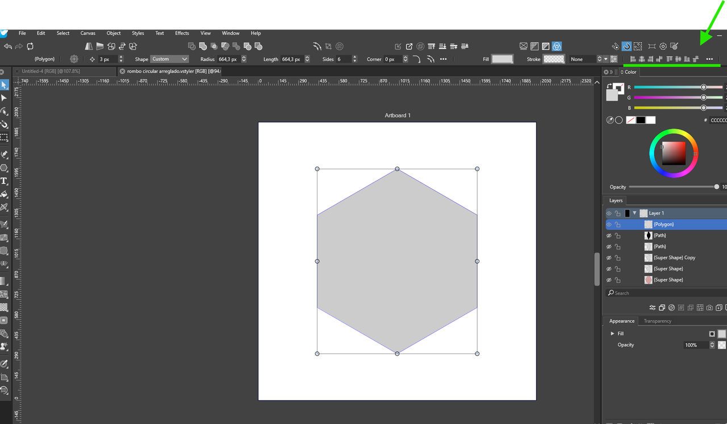Click the Sides value stepper

355,59
